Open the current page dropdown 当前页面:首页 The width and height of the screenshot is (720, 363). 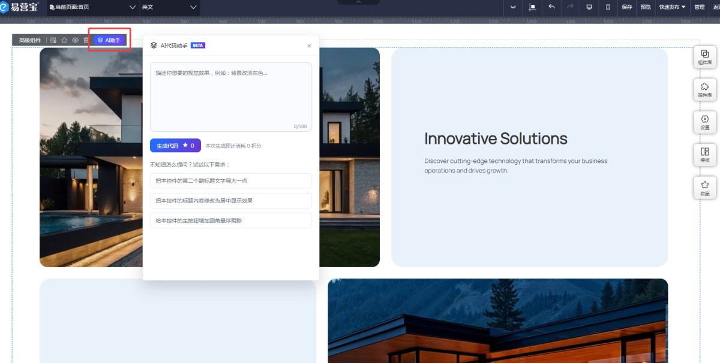(x=92, y=7)
